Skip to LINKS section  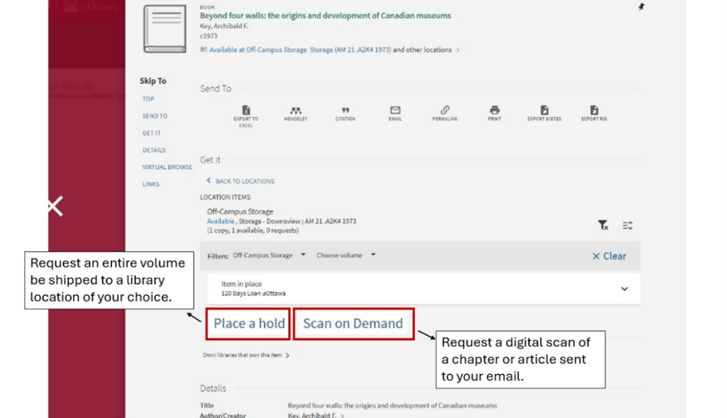tap(151, 184)
